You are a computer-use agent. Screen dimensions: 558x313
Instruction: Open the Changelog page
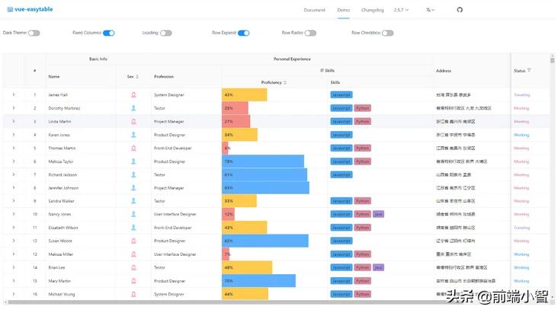372,10
